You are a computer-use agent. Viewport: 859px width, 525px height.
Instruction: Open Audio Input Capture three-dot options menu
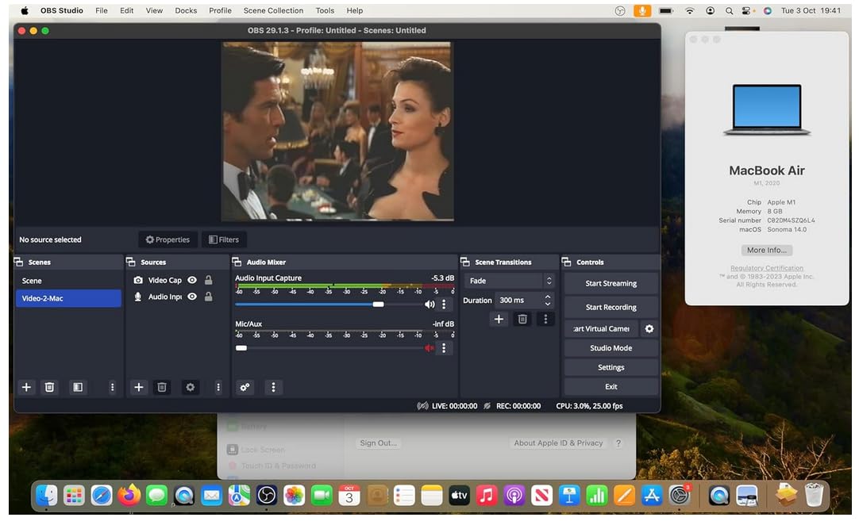click(444, 304)
